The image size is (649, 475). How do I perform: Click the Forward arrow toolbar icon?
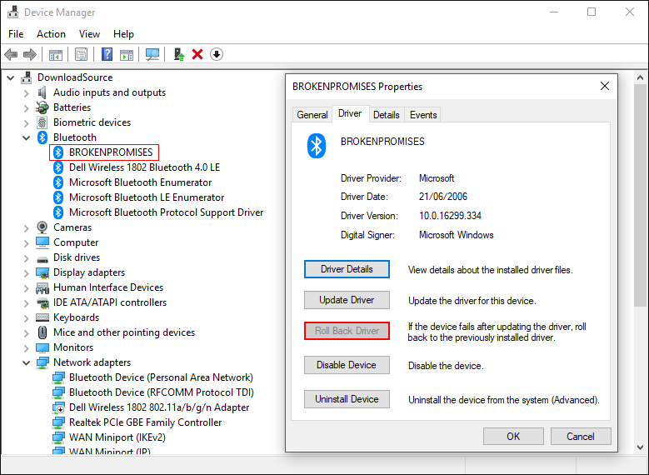pyautogui.click(x=30, y=54)
